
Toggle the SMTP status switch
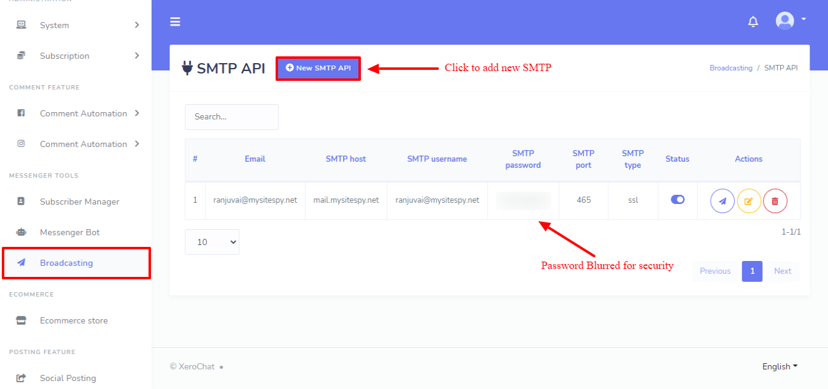pos(678,199)
